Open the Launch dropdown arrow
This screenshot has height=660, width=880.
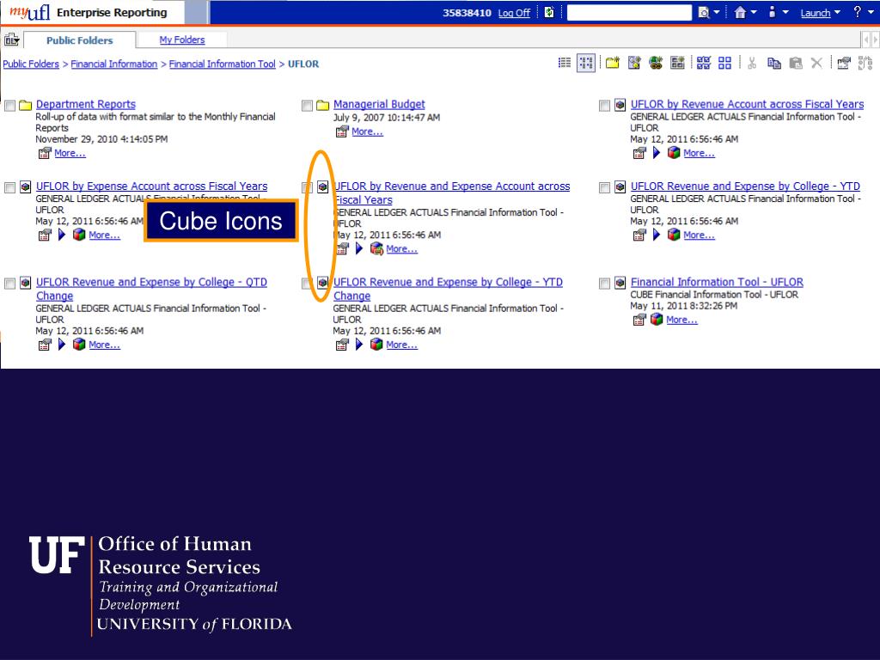837,12
